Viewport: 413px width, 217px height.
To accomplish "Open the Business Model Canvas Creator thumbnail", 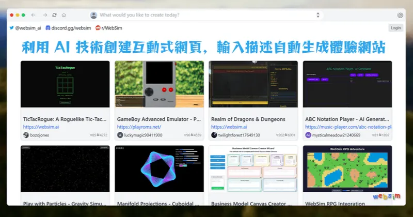I will tap(253, 169).
